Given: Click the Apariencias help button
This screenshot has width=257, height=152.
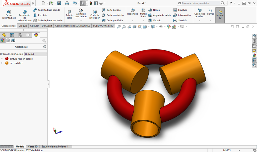Looking at the screenshot, I should tap(45, 47).
